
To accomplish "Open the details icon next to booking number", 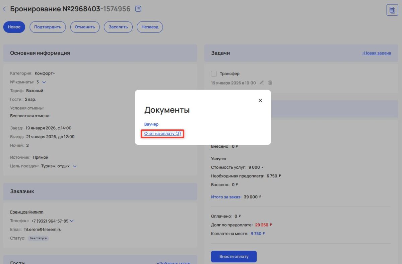I will 138,9.
